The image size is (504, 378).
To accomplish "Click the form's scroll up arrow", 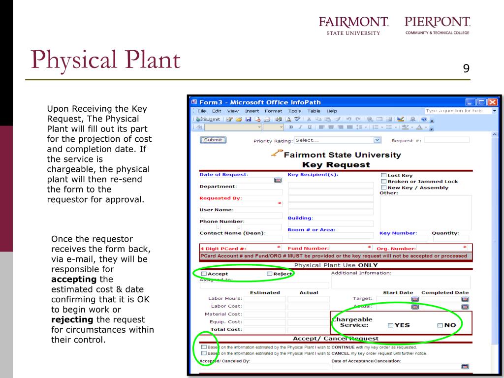I will point(495,135).
